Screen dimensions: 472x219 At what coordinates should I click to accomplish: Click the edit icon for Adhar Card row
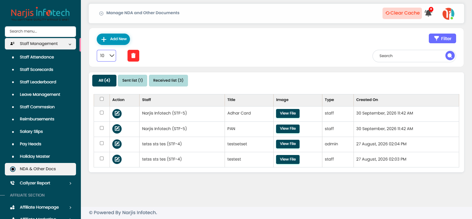point(117,113)
